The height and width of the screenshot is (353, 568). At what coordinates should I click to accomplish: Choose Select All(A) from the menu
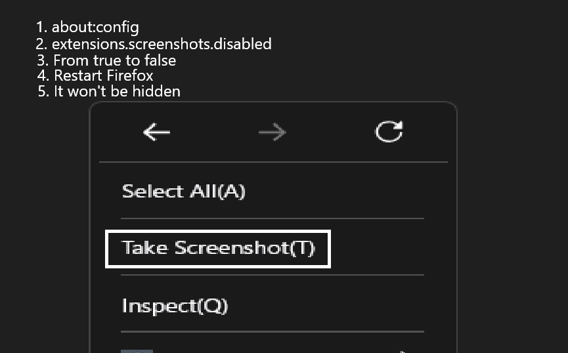coord(183,192)
